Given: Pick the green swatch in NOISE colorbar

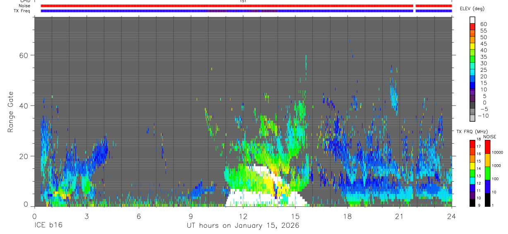Looking at the screenshot, I should tap(487, 173).
